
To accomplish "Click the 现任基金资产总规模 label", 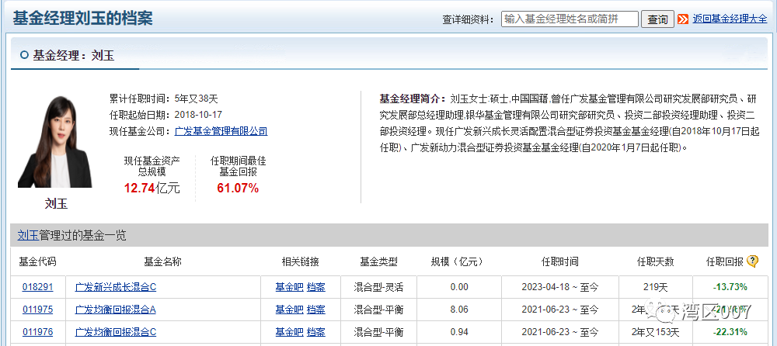I will [x=152, y=166].
